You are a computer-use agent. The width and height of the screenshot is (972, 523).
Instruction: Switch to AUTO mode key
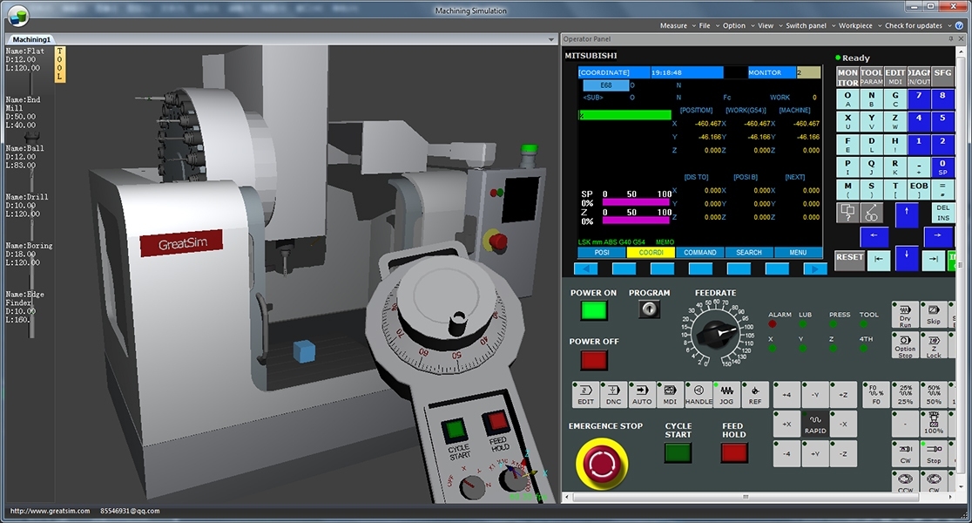tap(642, 394)
